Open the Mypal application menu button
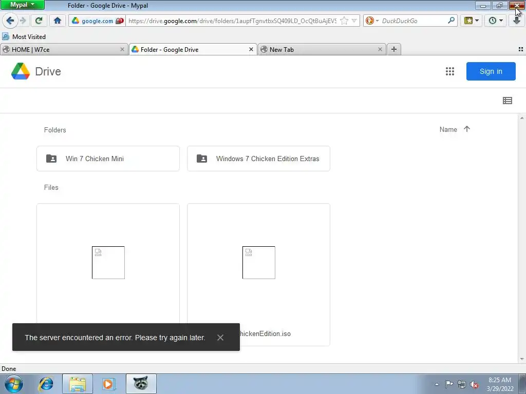526x394 pixels. click(22, 5)
